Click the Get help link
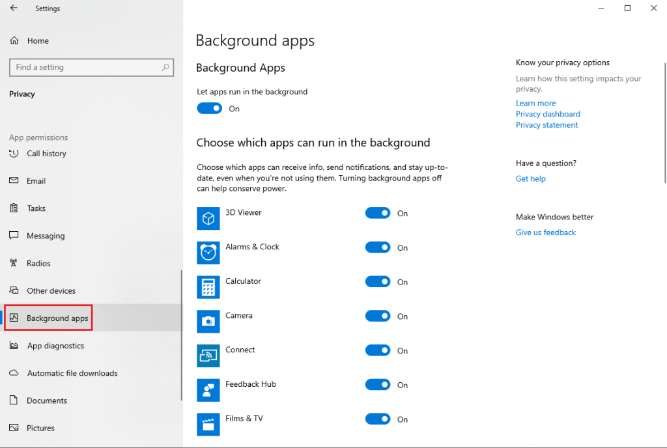The image size is (667, 448). pos(530,178)
